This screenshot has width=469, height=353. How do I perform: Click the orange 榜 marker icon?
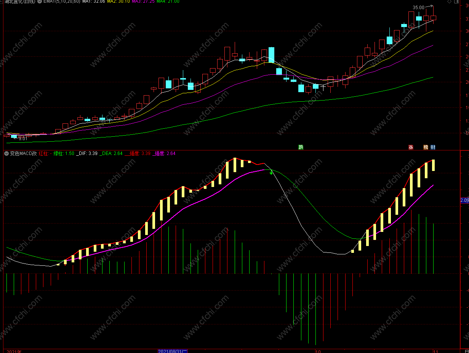pyautogui.click(x=426, y=147)
